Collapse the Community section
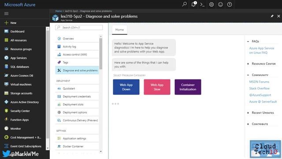This screenshot has width=282, height=159. coord(248,75)
